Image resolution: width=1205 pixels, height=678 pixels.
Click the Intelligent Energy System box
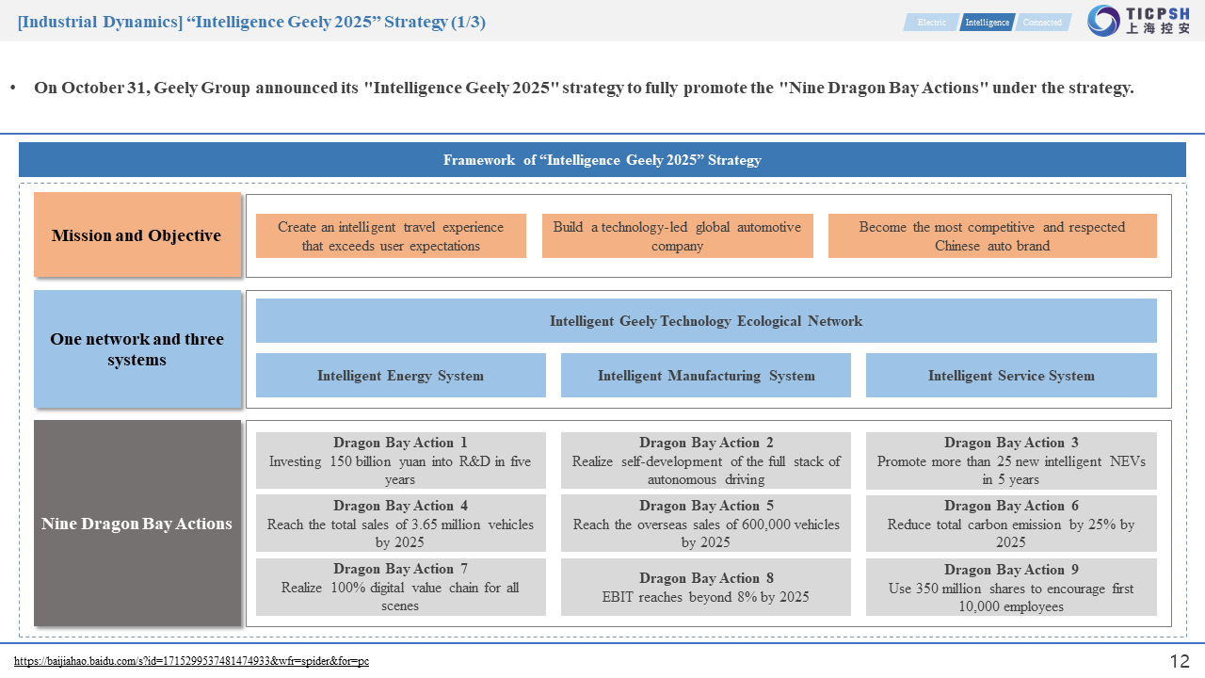pyautogui.click(x=400, y=376)
